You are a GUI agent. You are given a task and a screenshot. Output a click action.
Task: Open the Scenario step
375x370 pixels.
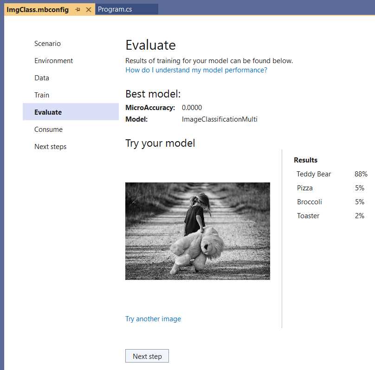tap(47, 44)
